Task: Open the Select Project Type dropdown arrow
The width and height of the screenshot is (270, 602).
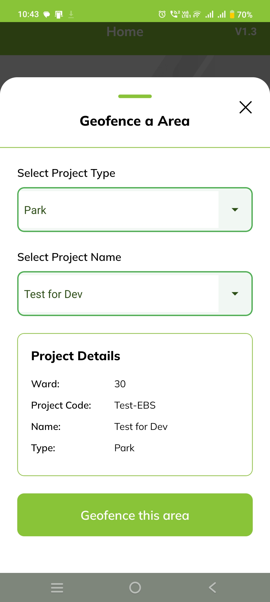Action: [235, 210]
